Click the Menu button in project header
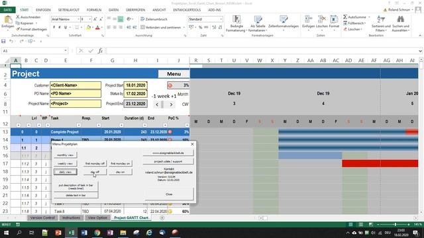424x238 pixels. [x=174, y=73]
